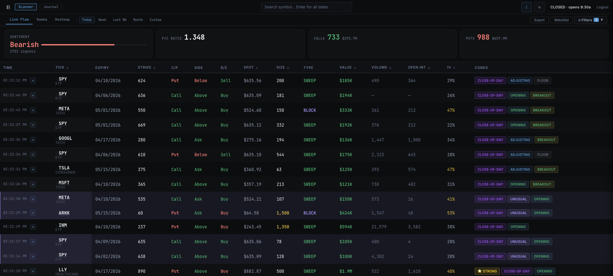Sort by VOLUME column header
Image resolution: width=613 pixels, height=276 pixels.
(x=381, y=68)
